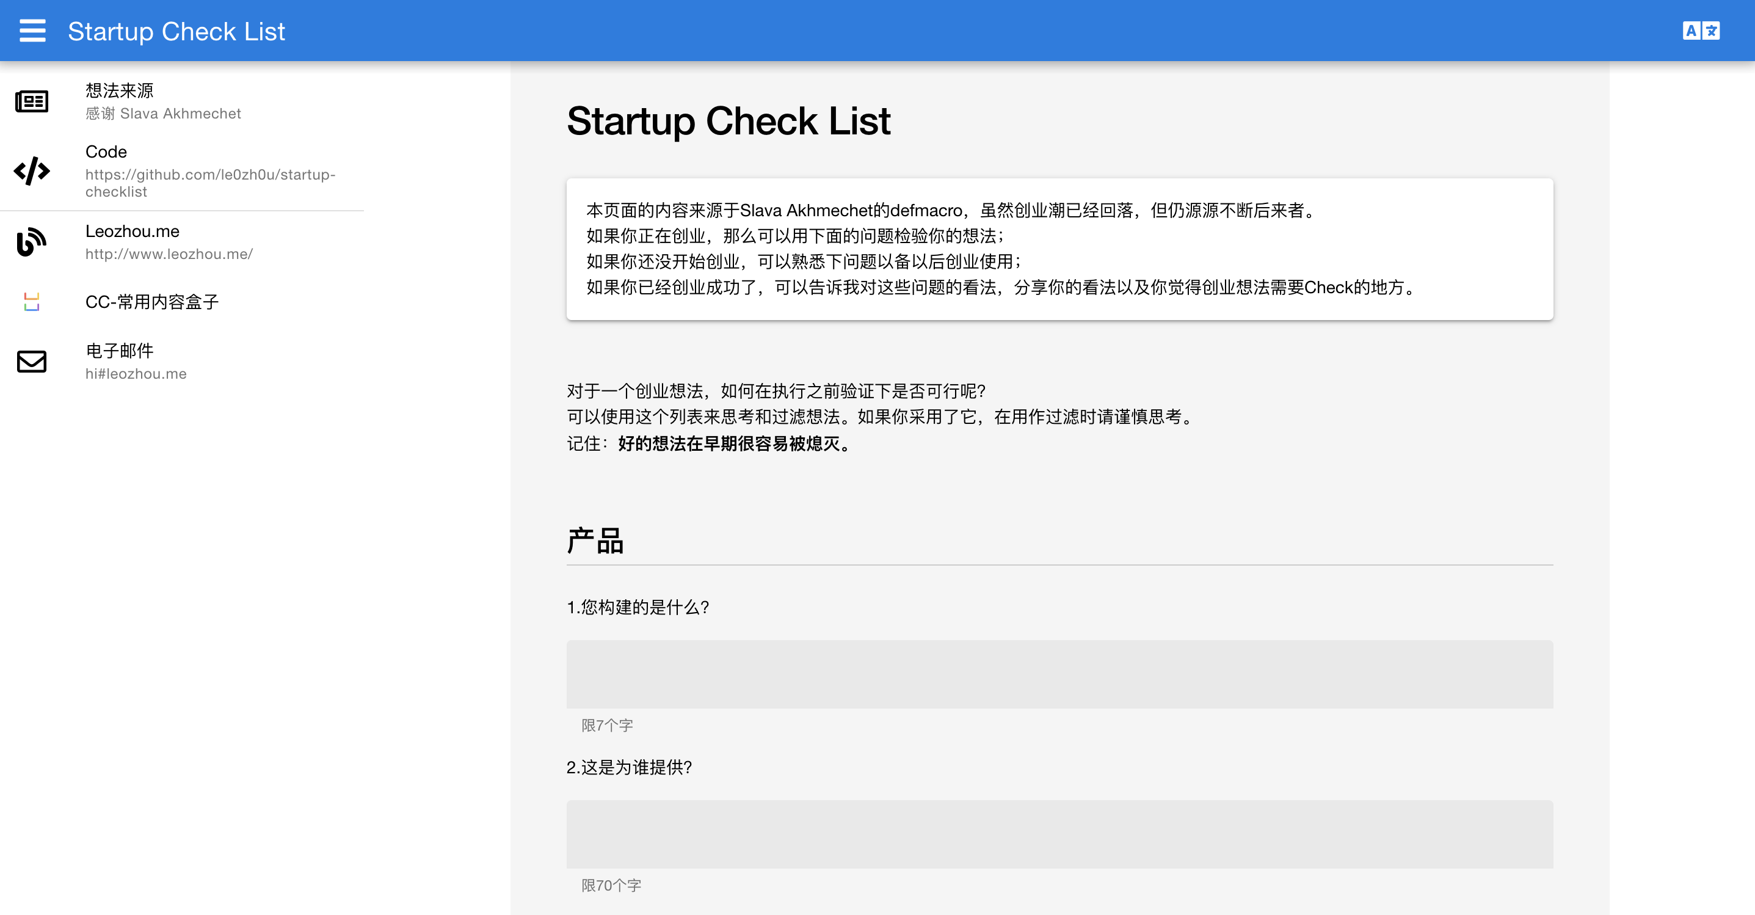The width and height of the screenshot is (1755, 915).
Task: Click the large Startup Check List page heading
Action: tap(729, 122)
